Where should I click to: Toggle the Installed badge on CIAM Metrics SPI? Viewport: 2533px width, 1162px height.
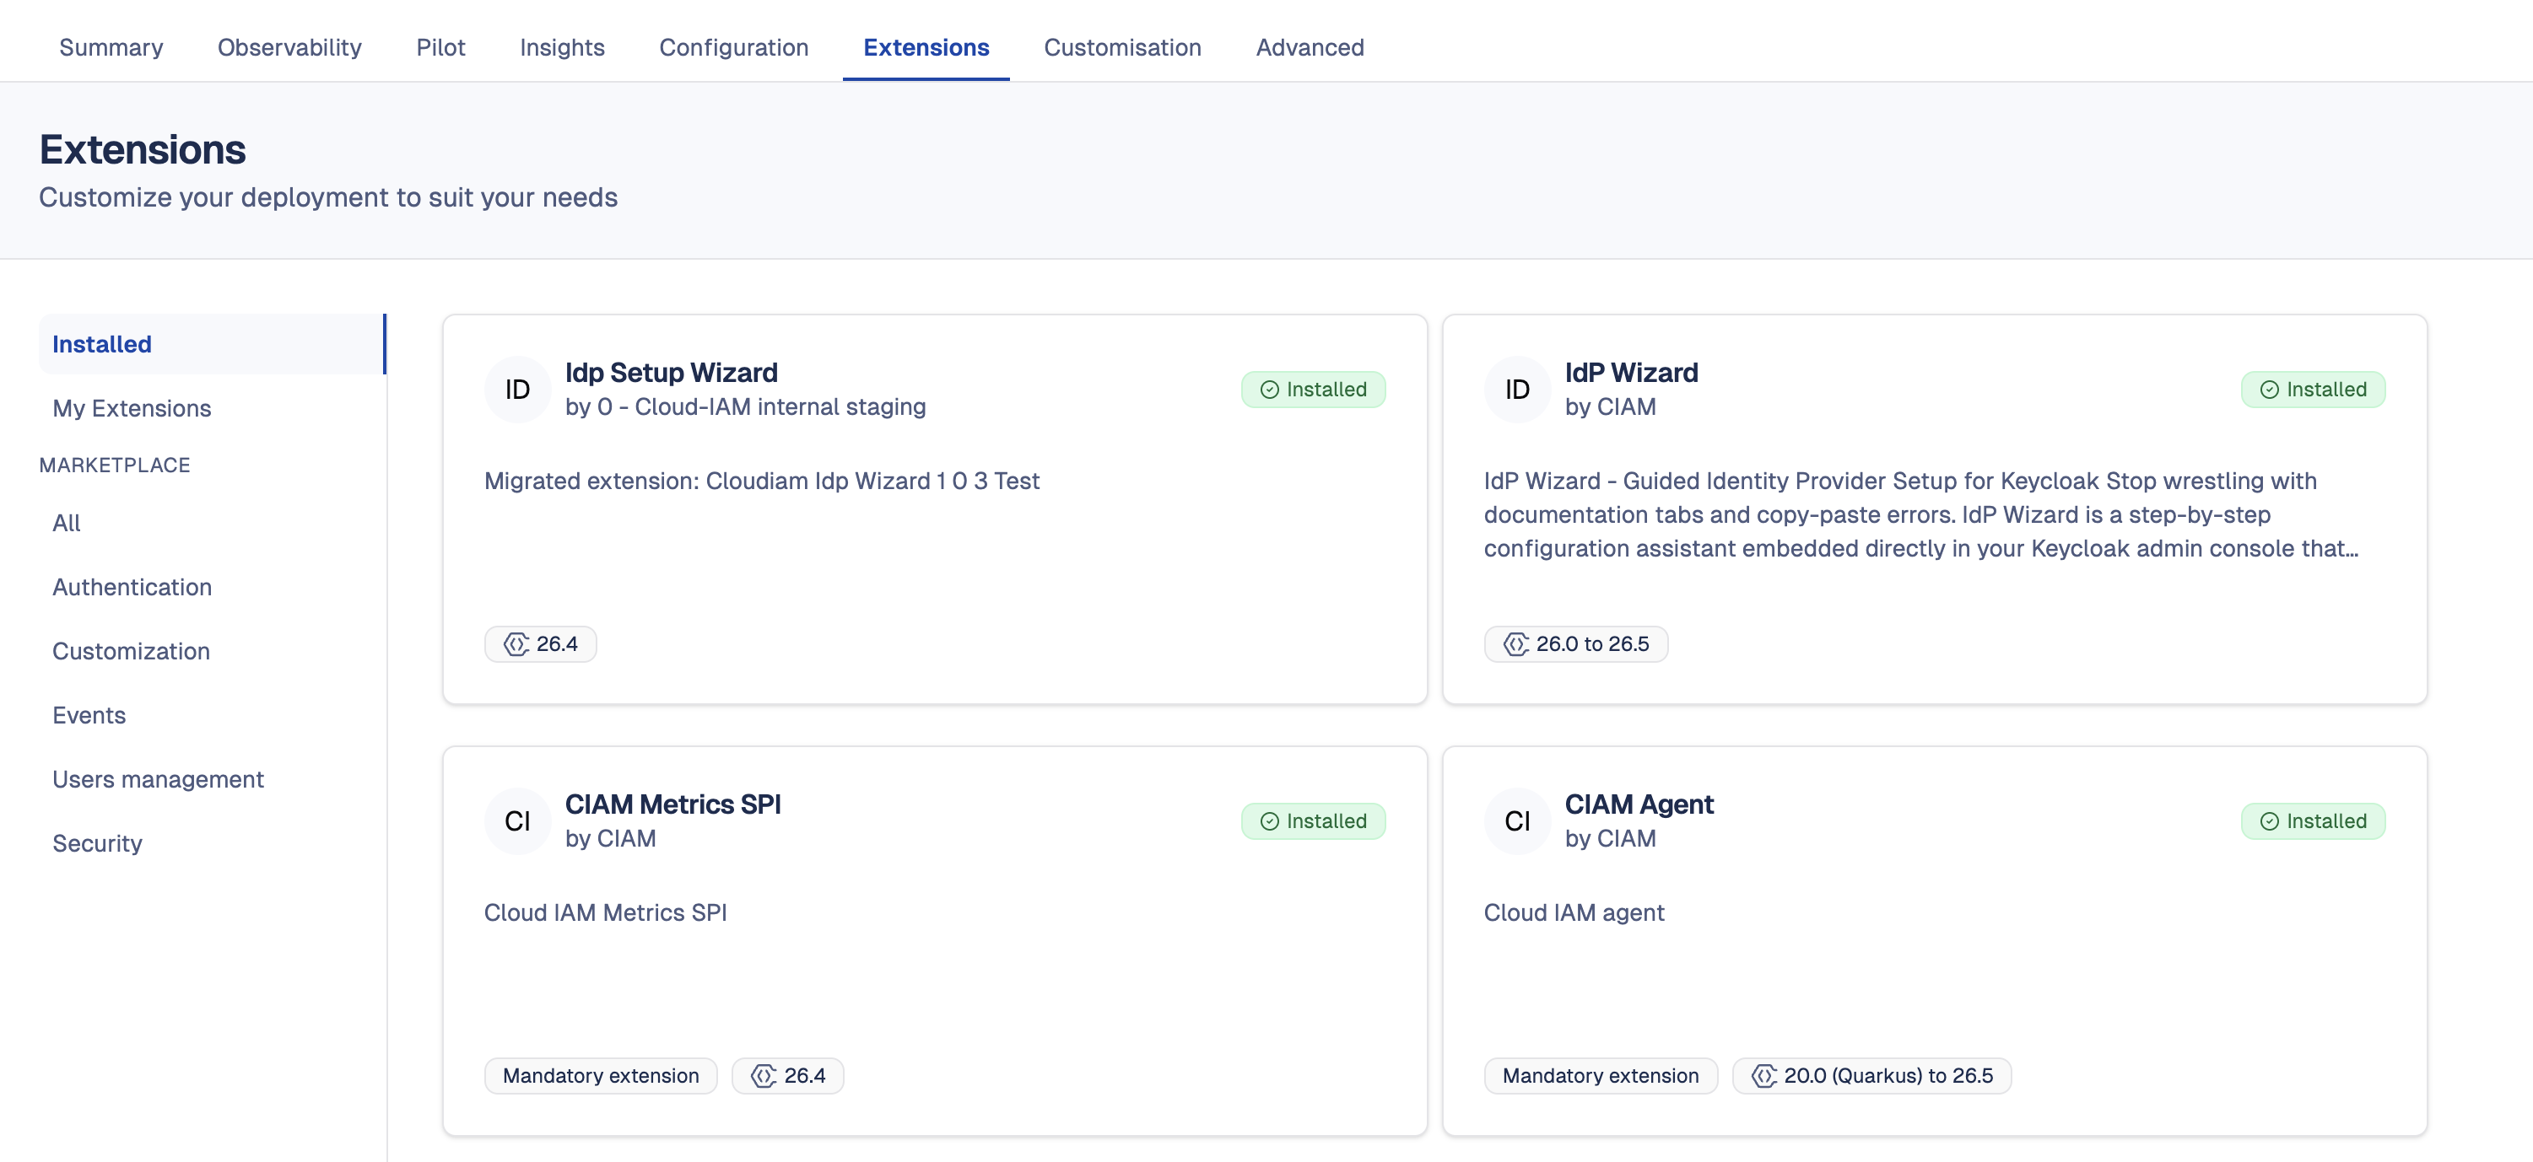(1314, 820)
